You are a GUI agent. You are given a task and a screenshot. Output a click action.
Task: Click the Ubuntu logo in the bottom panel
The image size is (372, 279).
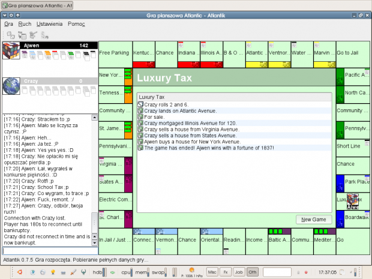point(19,272)
